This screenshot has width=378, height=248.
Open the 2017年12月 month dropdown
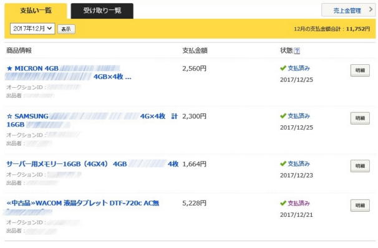[32, 29]
